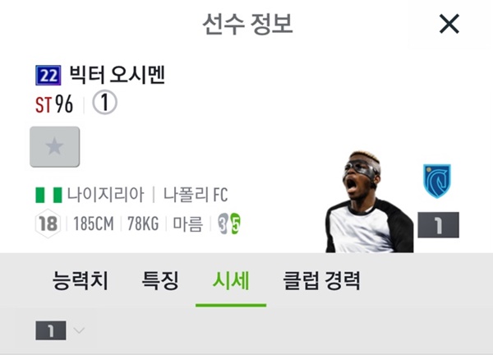Open the 클럽 경력 tab
Screen dimensions: 493x355
[321, 280]
